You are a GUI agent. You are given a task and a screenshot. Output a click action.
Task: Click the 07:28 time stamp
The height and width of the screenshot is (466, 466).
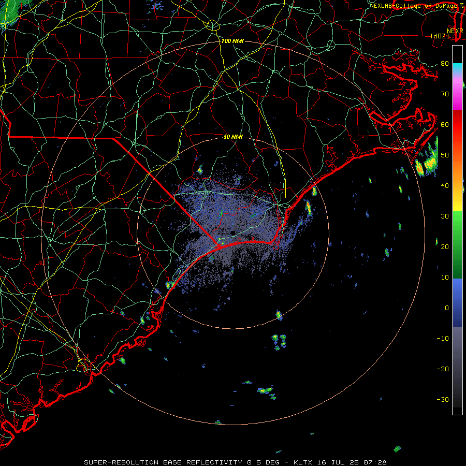[375, 462]
